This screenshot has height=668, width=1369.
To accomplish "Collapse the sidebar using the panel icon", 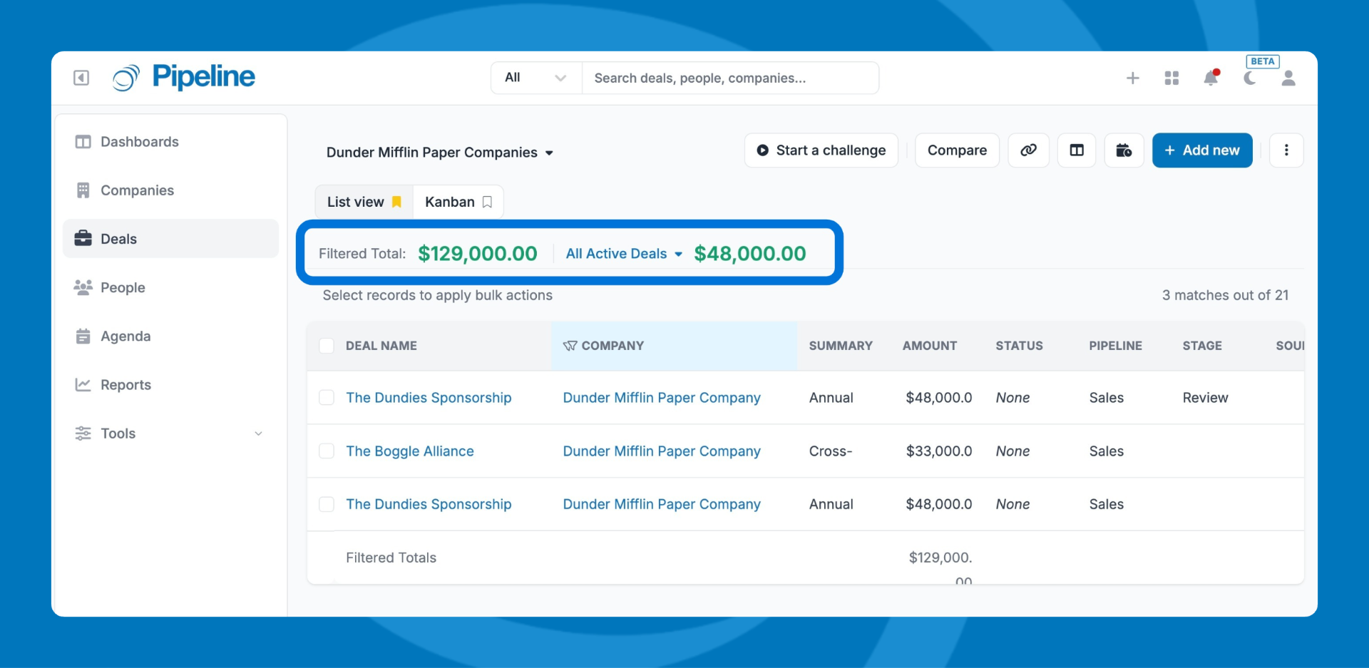I will [81, 78].
